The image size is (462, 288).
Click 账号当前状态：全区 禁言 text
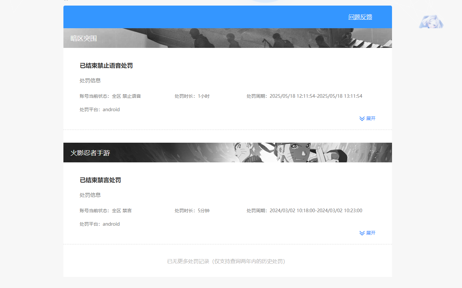[105, 211]
